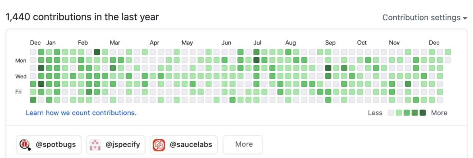Click the pink @jspecify avatar icon
473x158 pixels.
[x=95, y=145]
